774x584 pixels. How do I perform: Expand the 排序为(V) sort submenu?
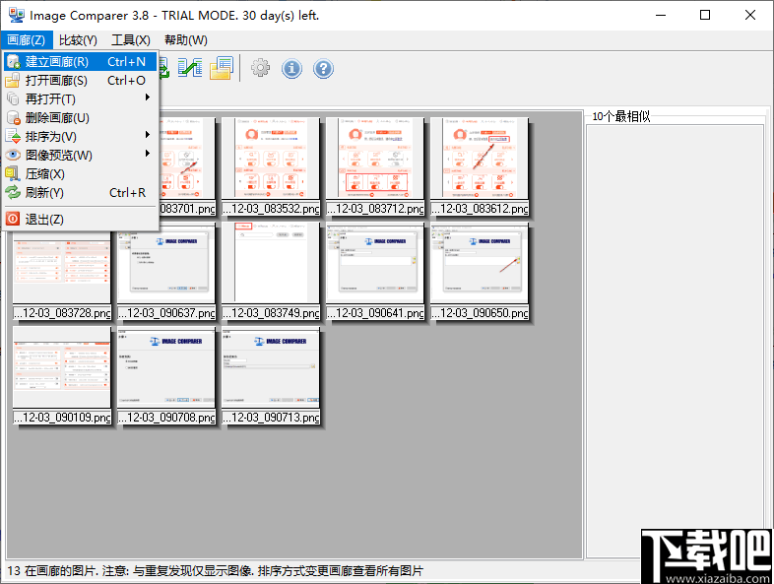tap(80, 137)
